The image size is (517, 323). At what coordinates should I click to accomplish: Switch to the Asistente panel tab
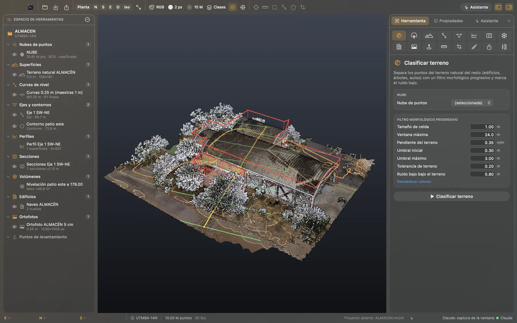pos(487,21)
